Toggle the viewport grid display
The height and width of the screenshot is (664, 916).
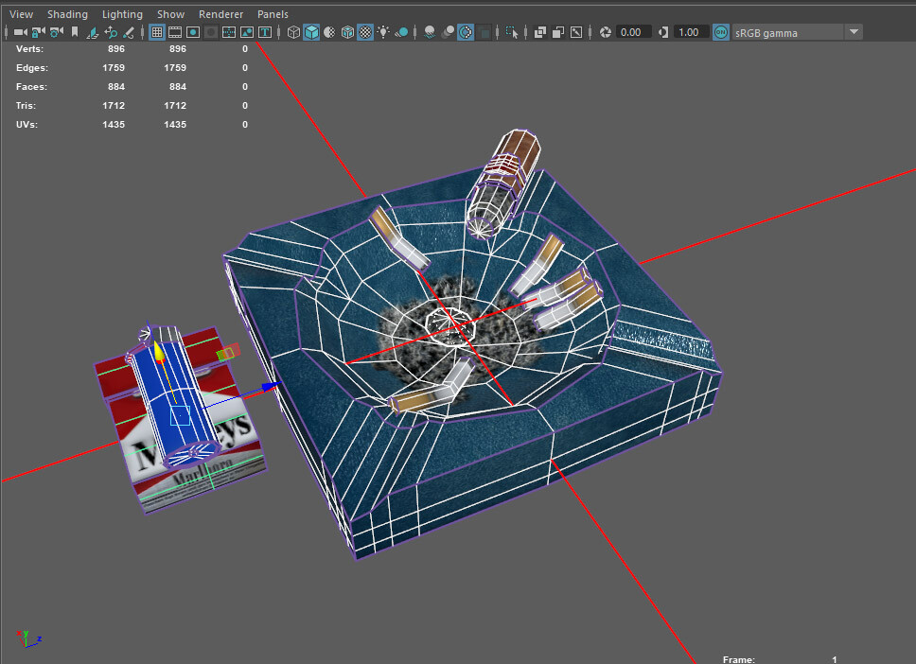pos(156,32)
